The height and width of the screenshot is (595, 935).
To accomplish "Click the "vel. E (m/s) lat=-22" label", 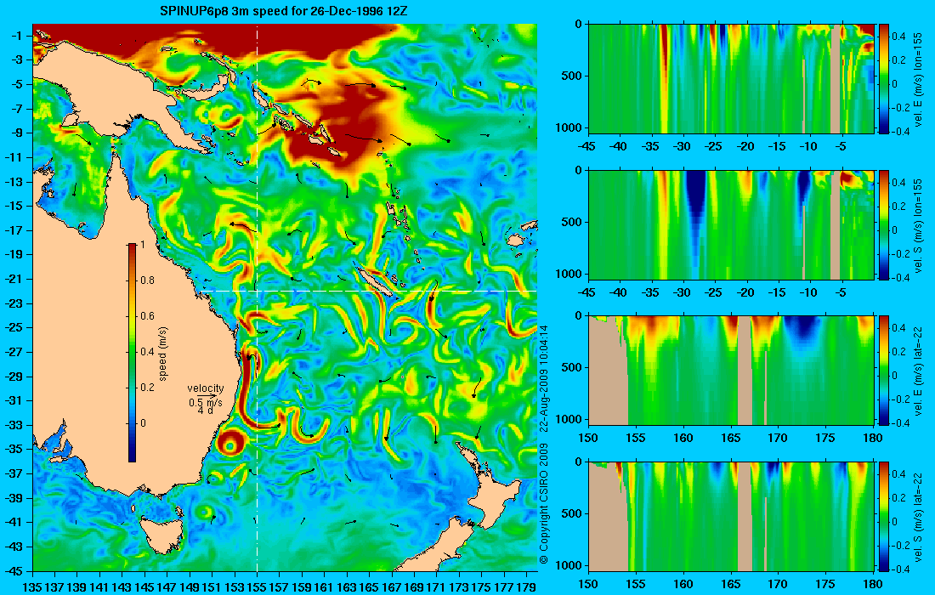I will coord(919,371).
